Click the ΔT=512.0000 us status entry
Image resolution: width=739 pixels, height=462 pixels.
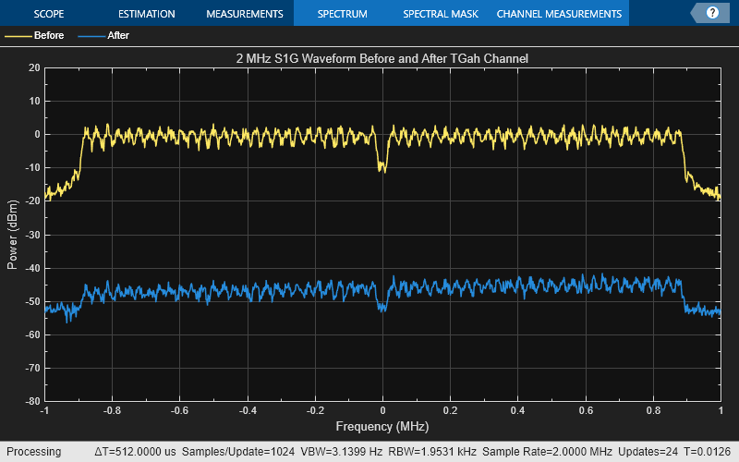[x=135, y=452]
